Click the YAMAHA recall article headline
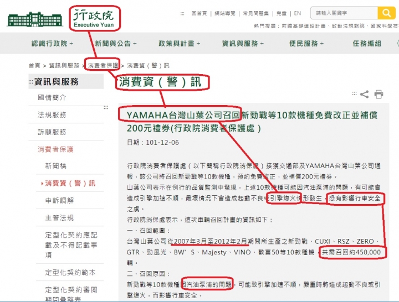 pos(252,122)
